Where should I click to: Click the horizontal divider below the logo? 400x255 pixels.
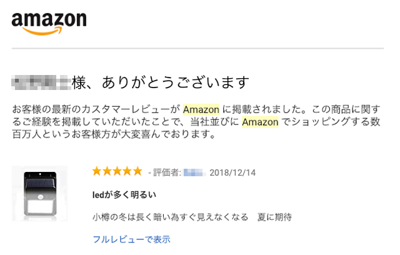197,49
